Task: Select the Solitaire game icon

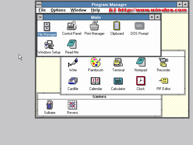Action: coord(50,105)
